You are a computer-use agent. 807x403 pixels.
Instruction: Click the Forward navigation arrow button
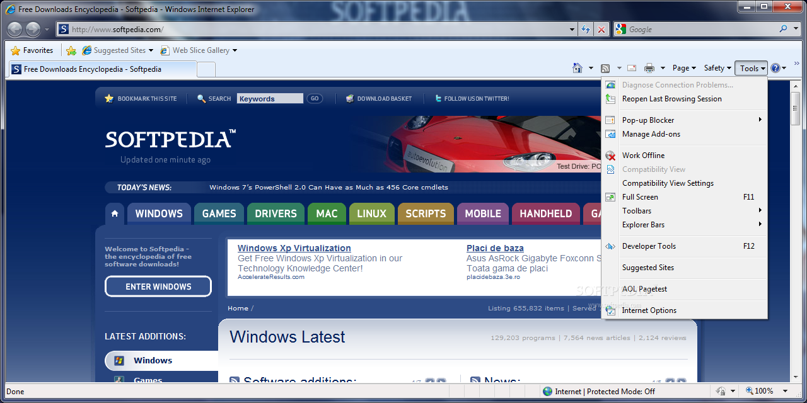[33, 29]
